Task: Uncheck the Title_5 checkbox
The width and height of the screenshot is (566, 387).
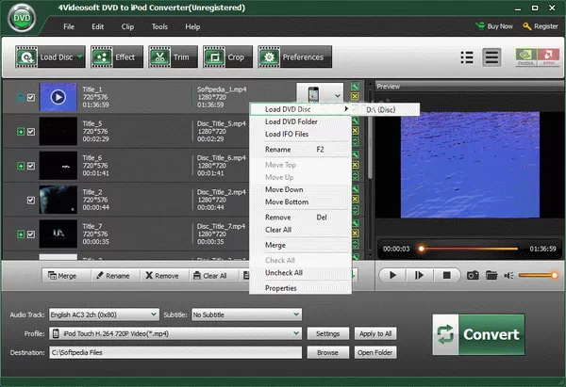Action: point(32,132)
